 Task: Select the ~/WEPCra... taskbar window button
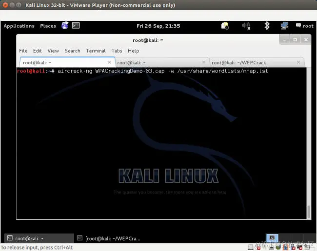109,238
